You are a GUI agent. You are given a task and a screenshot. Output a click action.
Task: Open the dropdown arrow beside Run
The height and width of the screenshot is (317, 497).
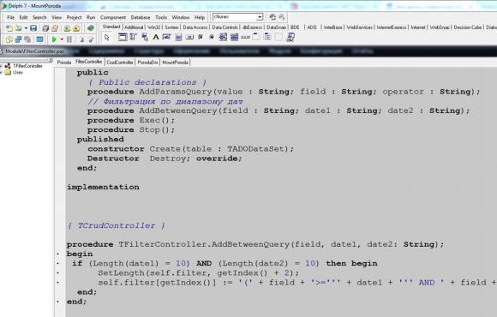click(62, 39)
